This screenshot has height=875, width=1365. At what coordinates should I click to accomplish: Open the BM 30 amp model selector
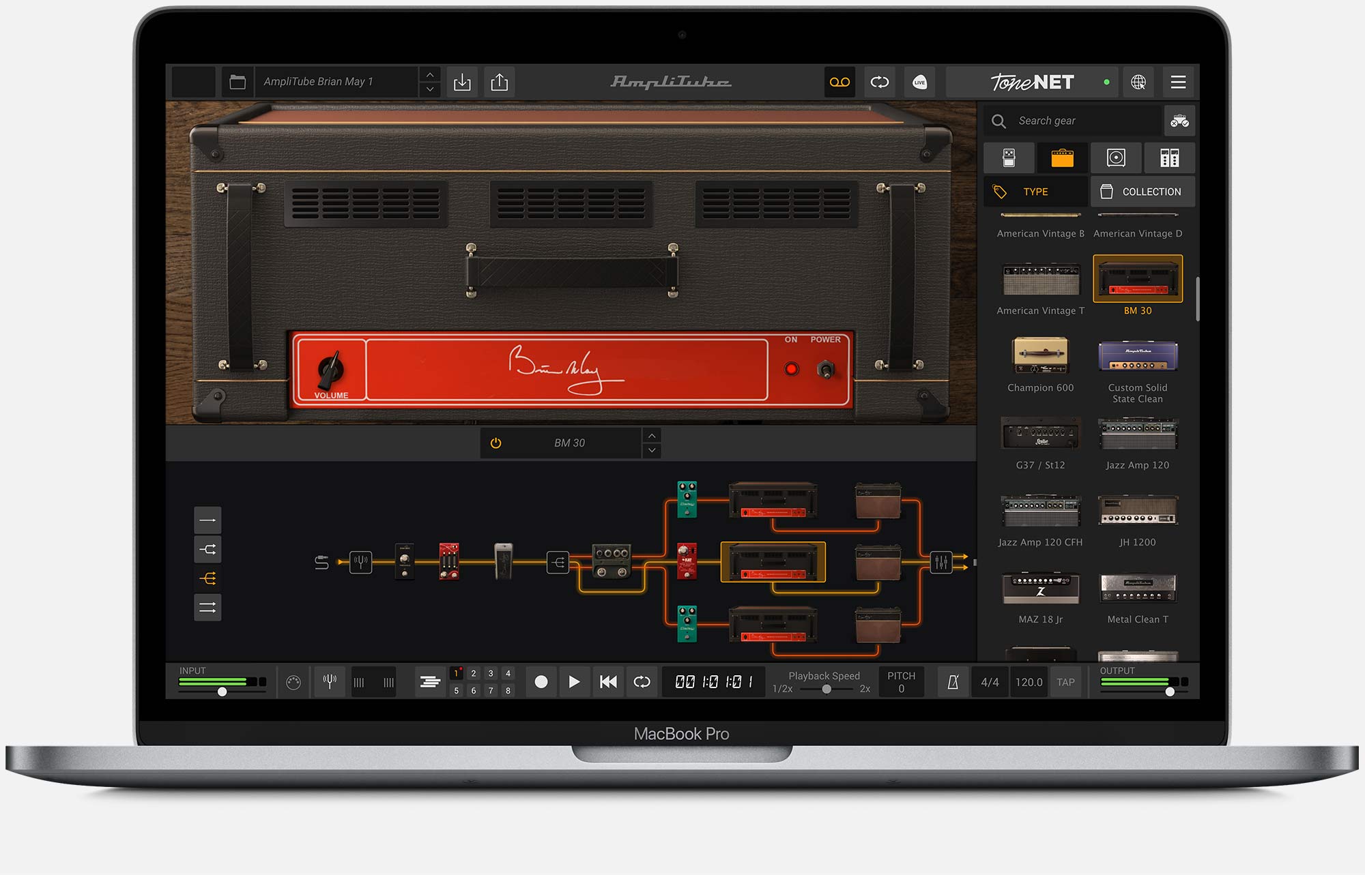click(570, 443)
